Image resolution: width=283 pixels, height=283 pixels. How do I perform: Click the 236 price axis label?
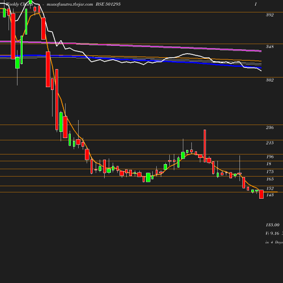(x=269, y=127)
